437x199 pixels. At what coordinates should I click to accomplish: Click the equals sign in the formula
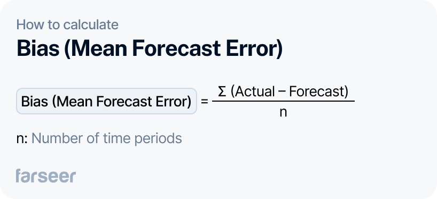coord(205,102)
